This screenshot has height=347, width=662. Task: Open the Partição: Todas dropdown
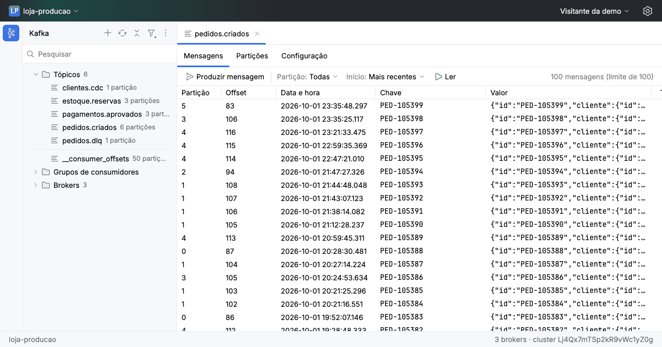pos(308,77)
